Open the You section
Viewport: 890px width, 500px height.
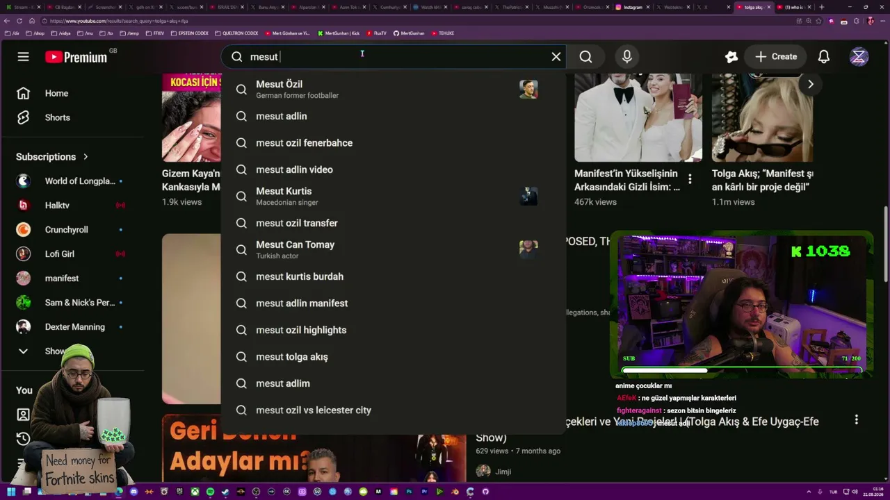(x=24, y=390)
